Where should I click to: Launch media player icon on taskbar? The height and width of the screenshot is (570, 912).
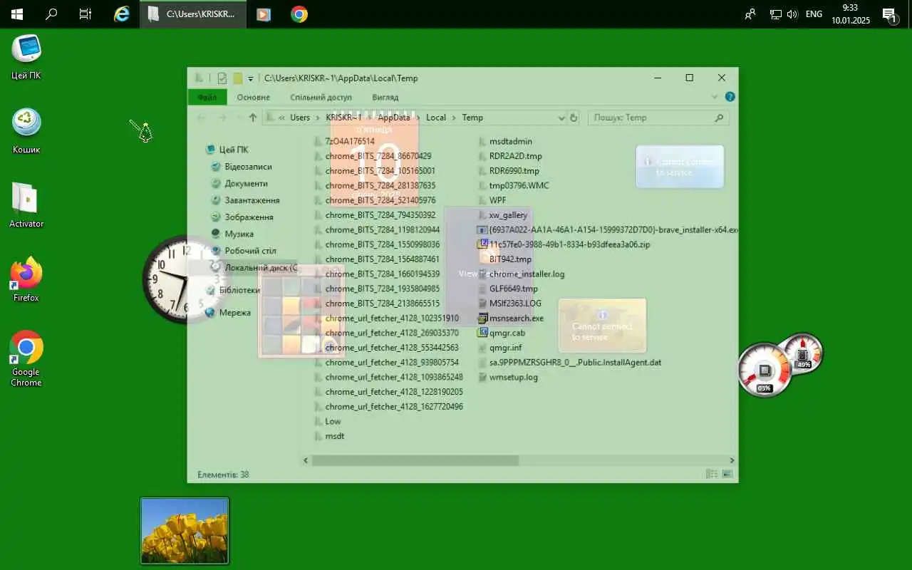point(264,14)
